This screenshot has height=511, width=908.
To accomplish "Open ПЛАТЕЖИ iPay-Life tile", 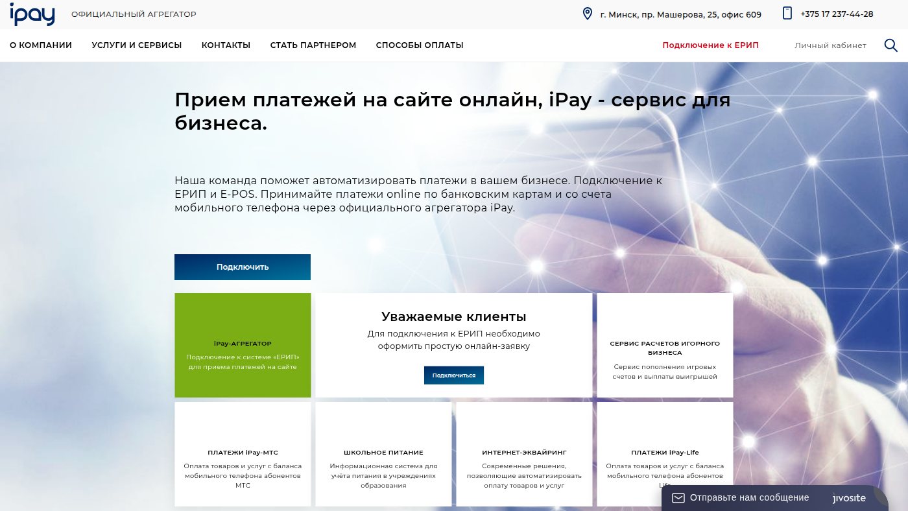I will pos(665,454).
